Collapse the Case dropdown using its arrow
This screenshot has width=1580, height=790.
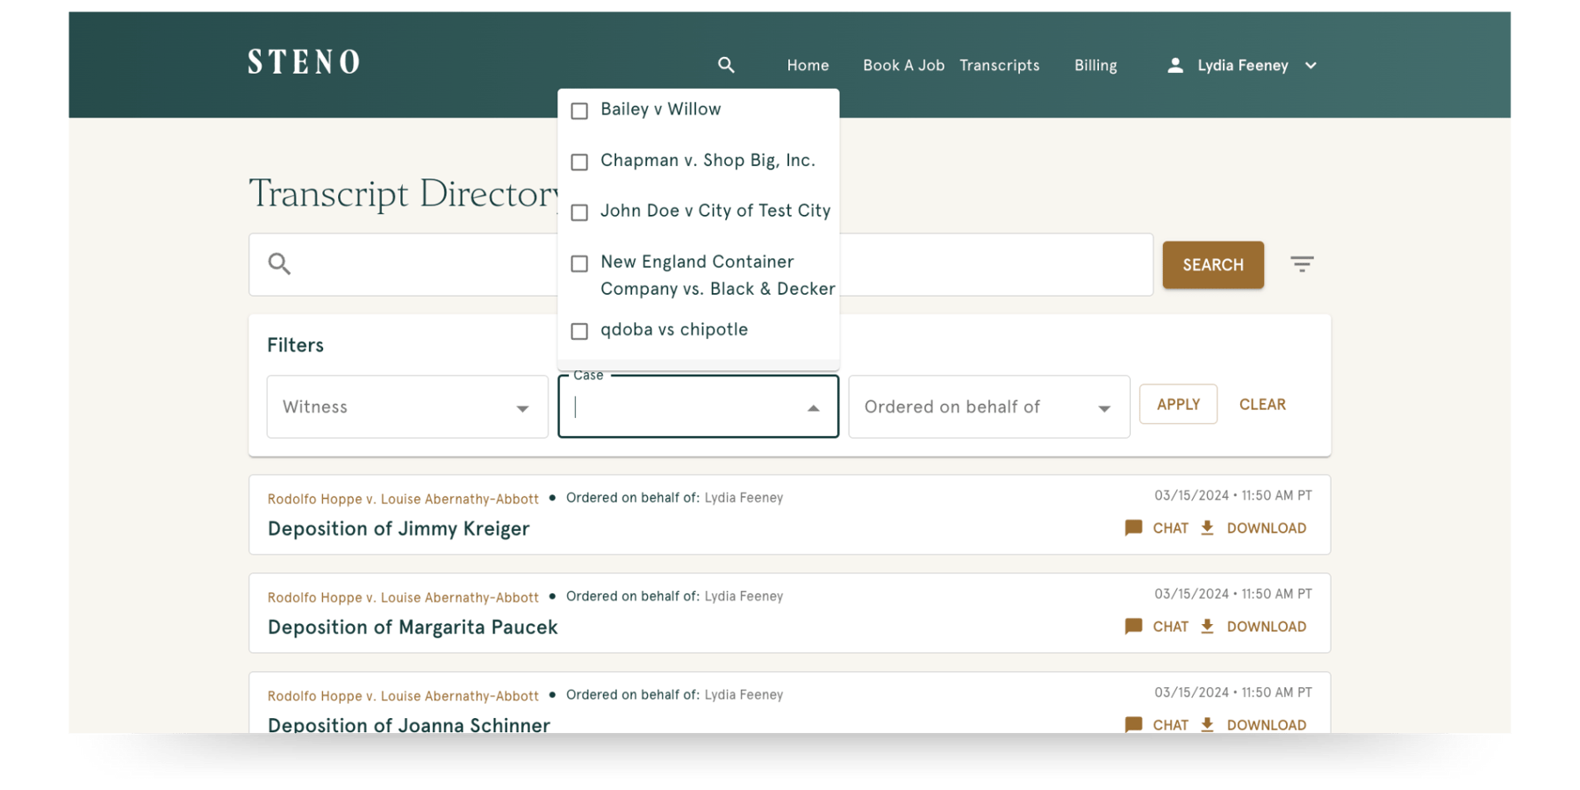pyautogui.click(x=814, y=408)
